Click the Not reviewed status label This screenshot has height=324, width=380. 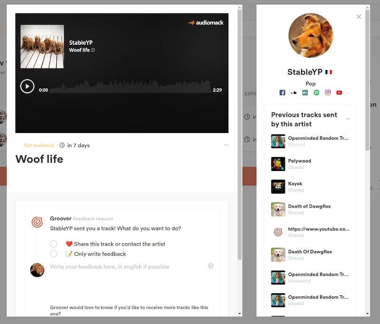pyautogui.click(x=39, y=145)
